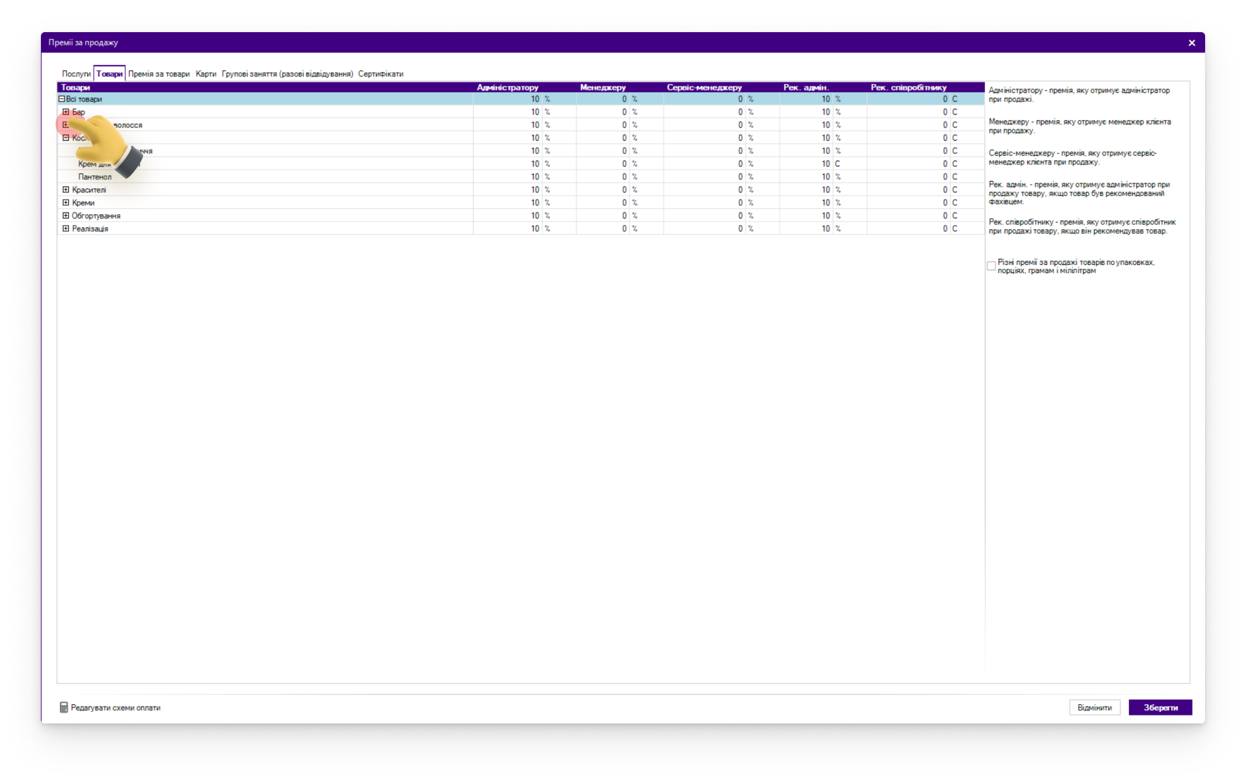The image size is (1247, 779).
Task: Click the Менеджеру column header
Action: [x=603, y=87]
